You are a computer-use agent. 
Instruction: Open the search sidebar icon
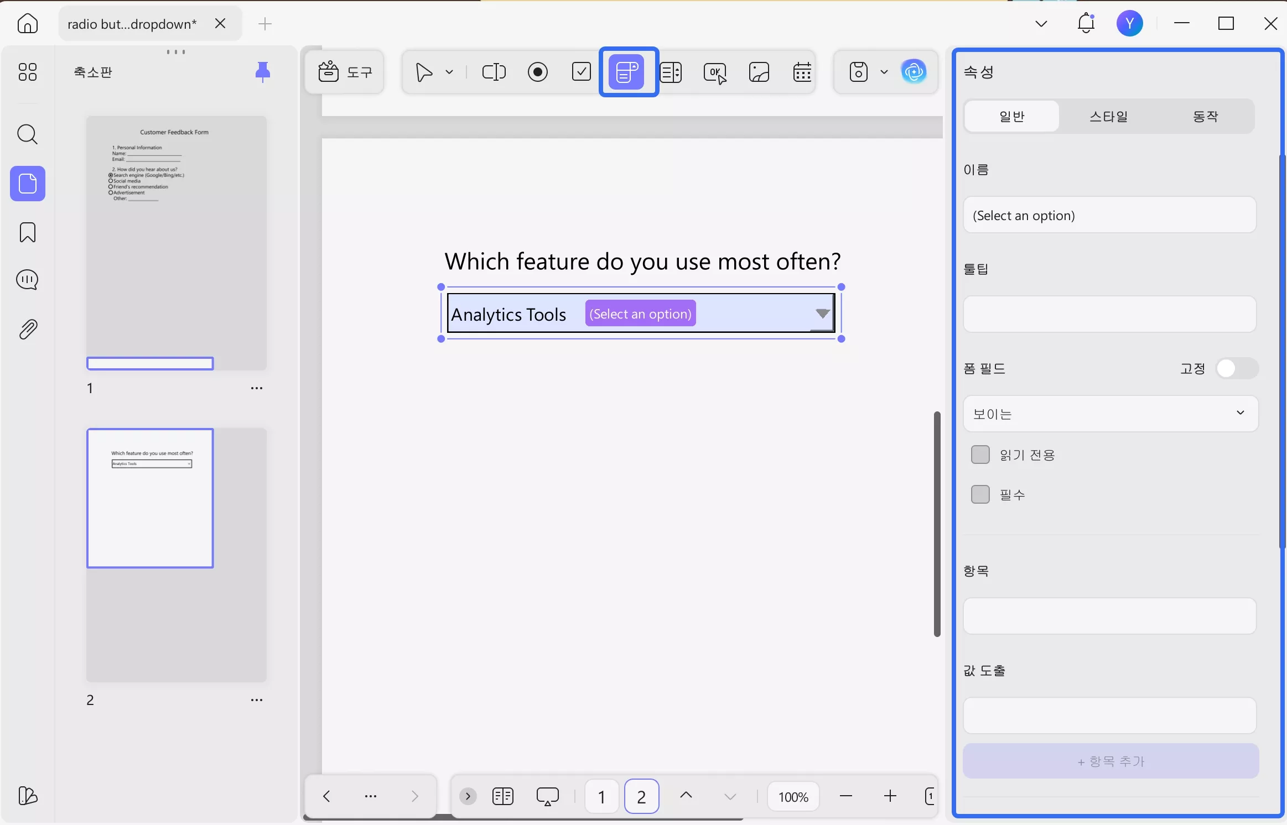tap(28, 134)
